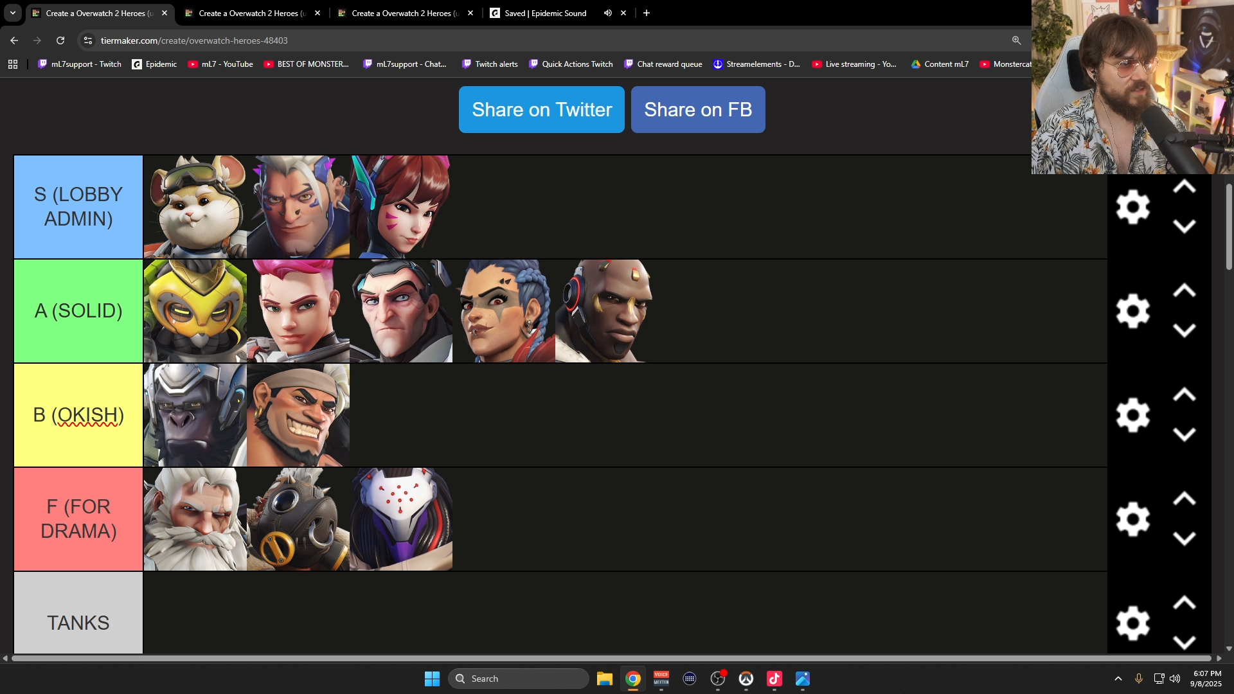Viewport: 1234px width, 694px height.
Task: Open settings gear for TANKS row
Action: [x=1132, y=623]
